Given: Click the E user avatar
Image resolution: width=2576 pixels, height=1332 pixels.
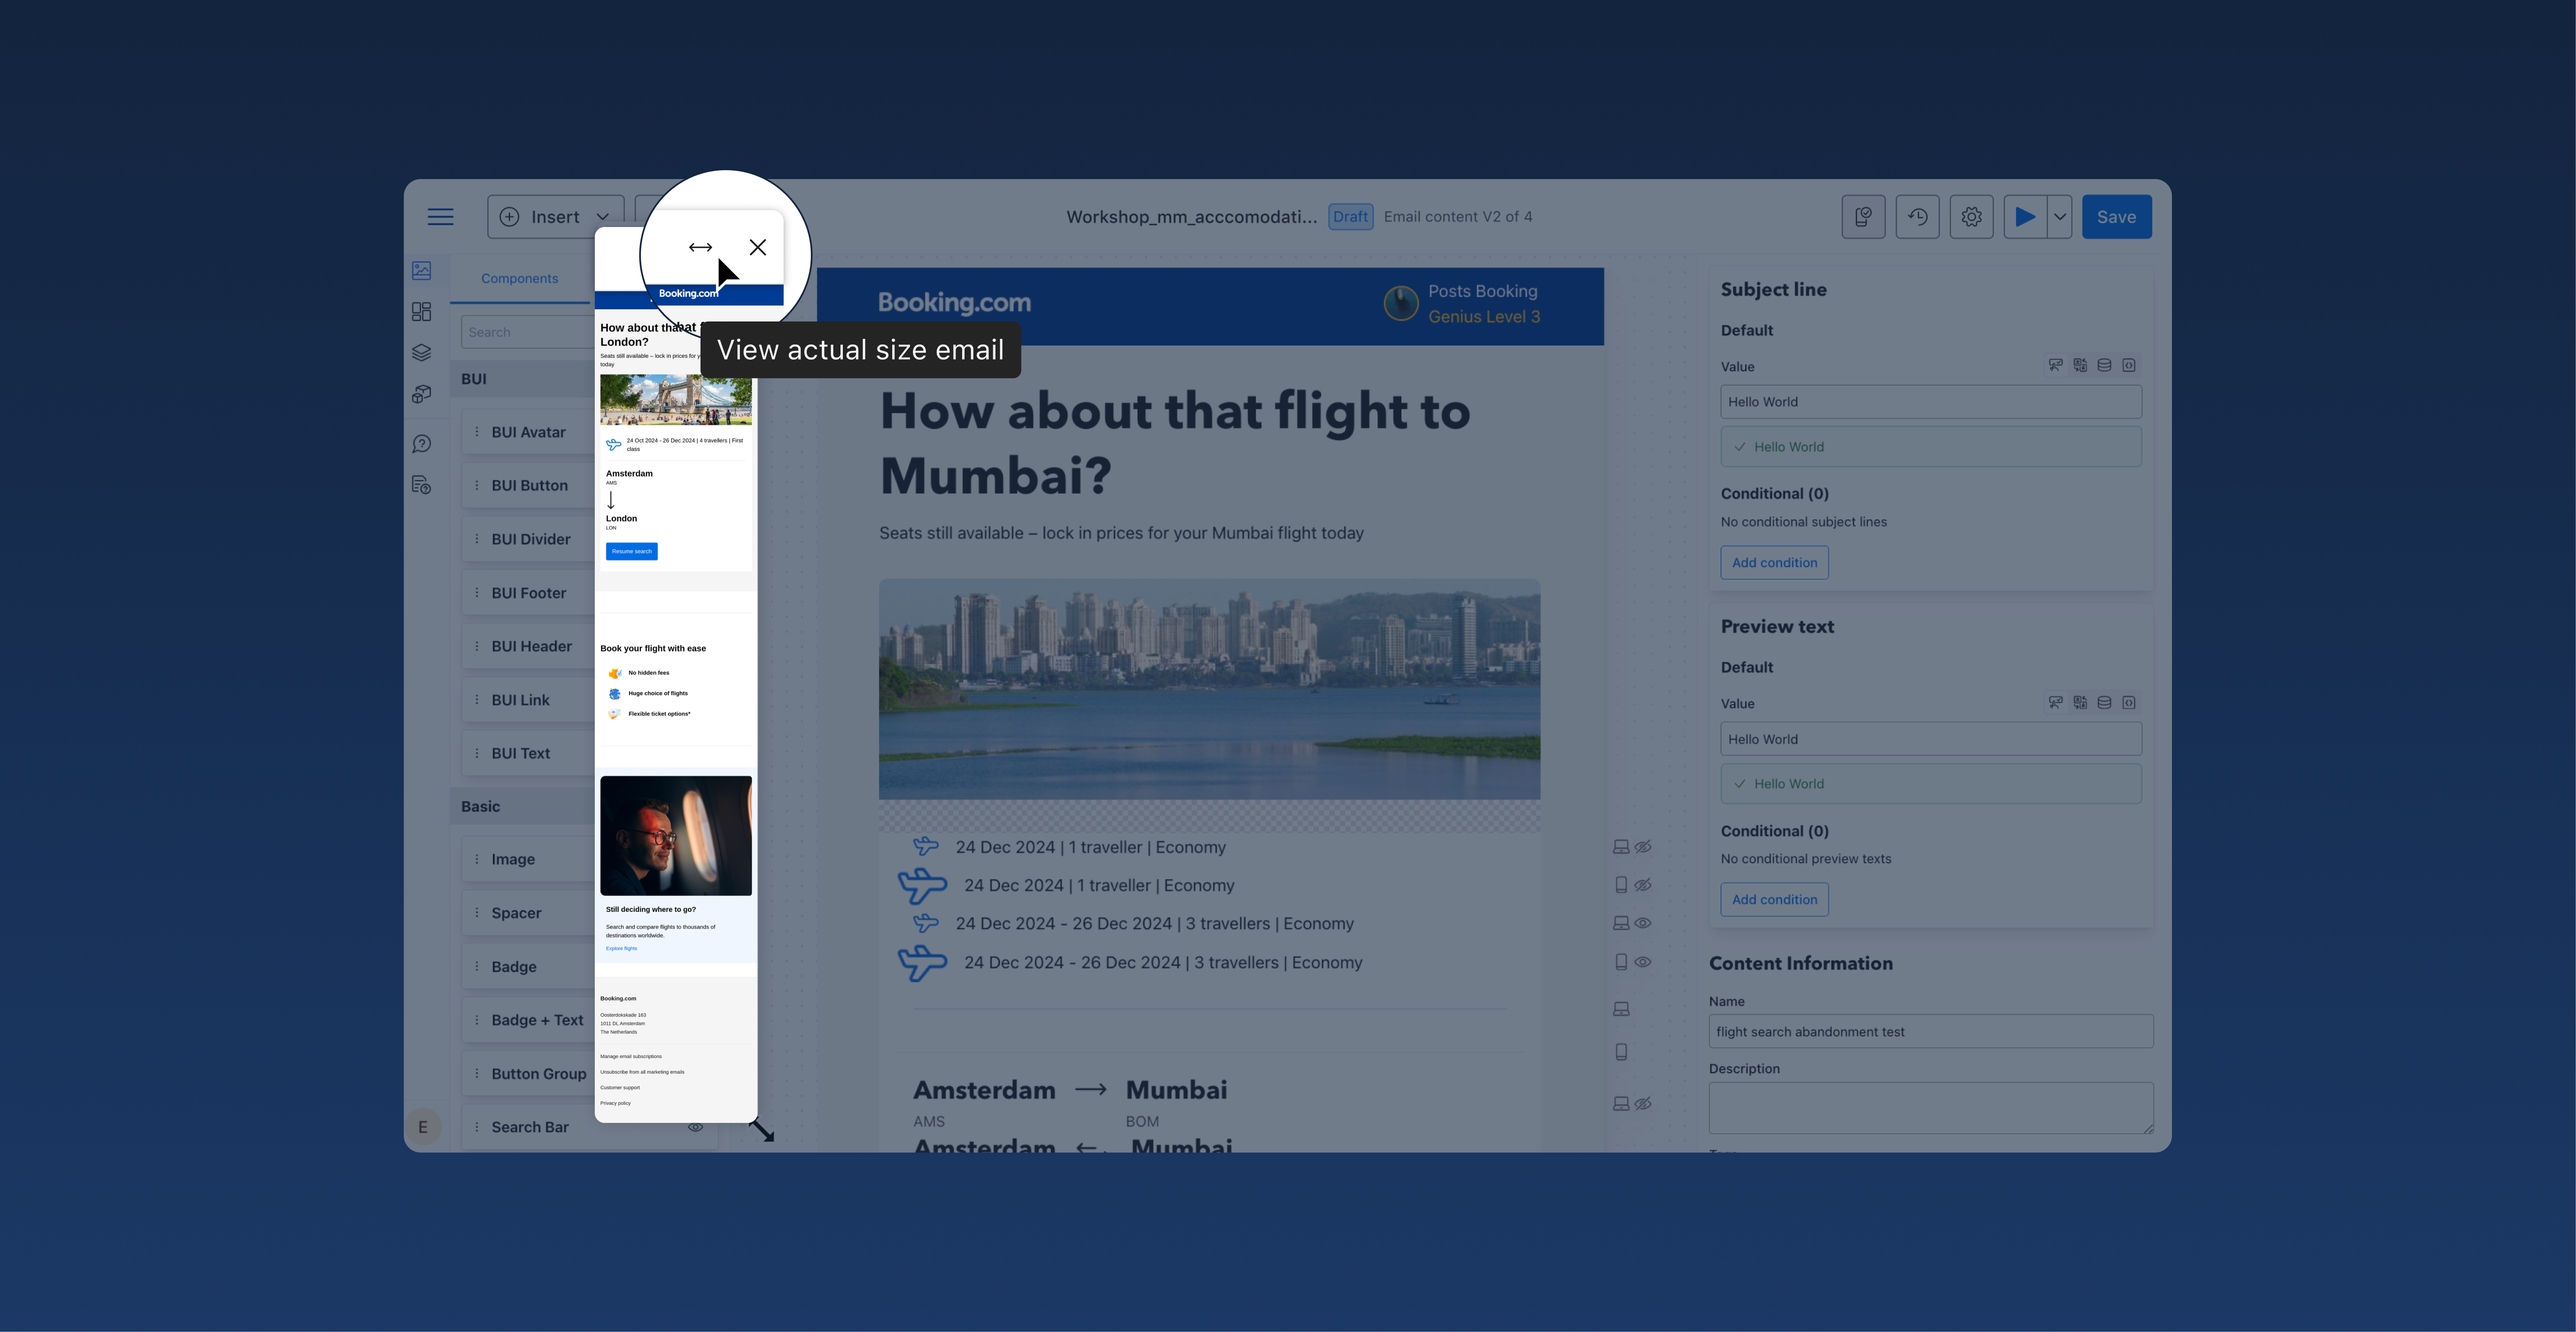Looking at the screenshot, I should [423, 1127].
